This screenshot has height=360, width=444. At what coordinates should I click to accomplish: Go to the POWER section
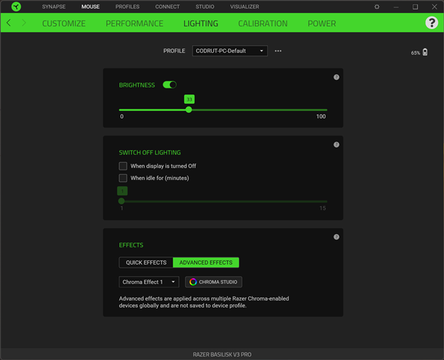coord(321,23)
